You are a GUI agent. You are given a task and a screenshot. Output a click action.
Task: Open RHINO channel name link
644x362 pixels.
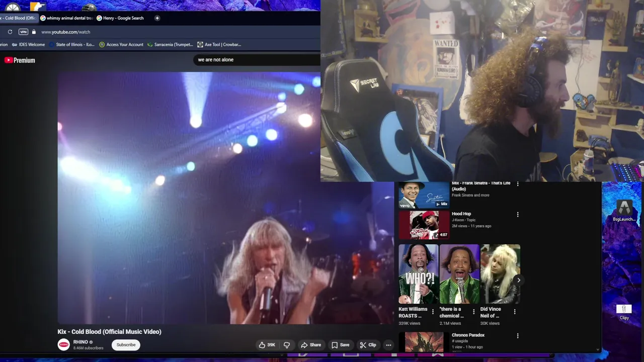coord(80,342)
